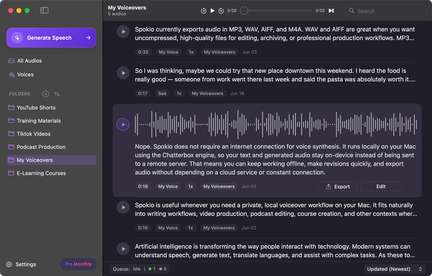Click the Jun 02 date label
The image size is (432, 276).
[x=249, y=228]
